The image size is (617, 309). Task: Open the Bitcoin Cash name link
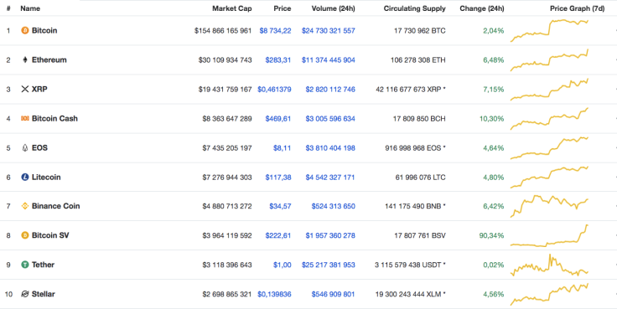click(x=54, y=118)
